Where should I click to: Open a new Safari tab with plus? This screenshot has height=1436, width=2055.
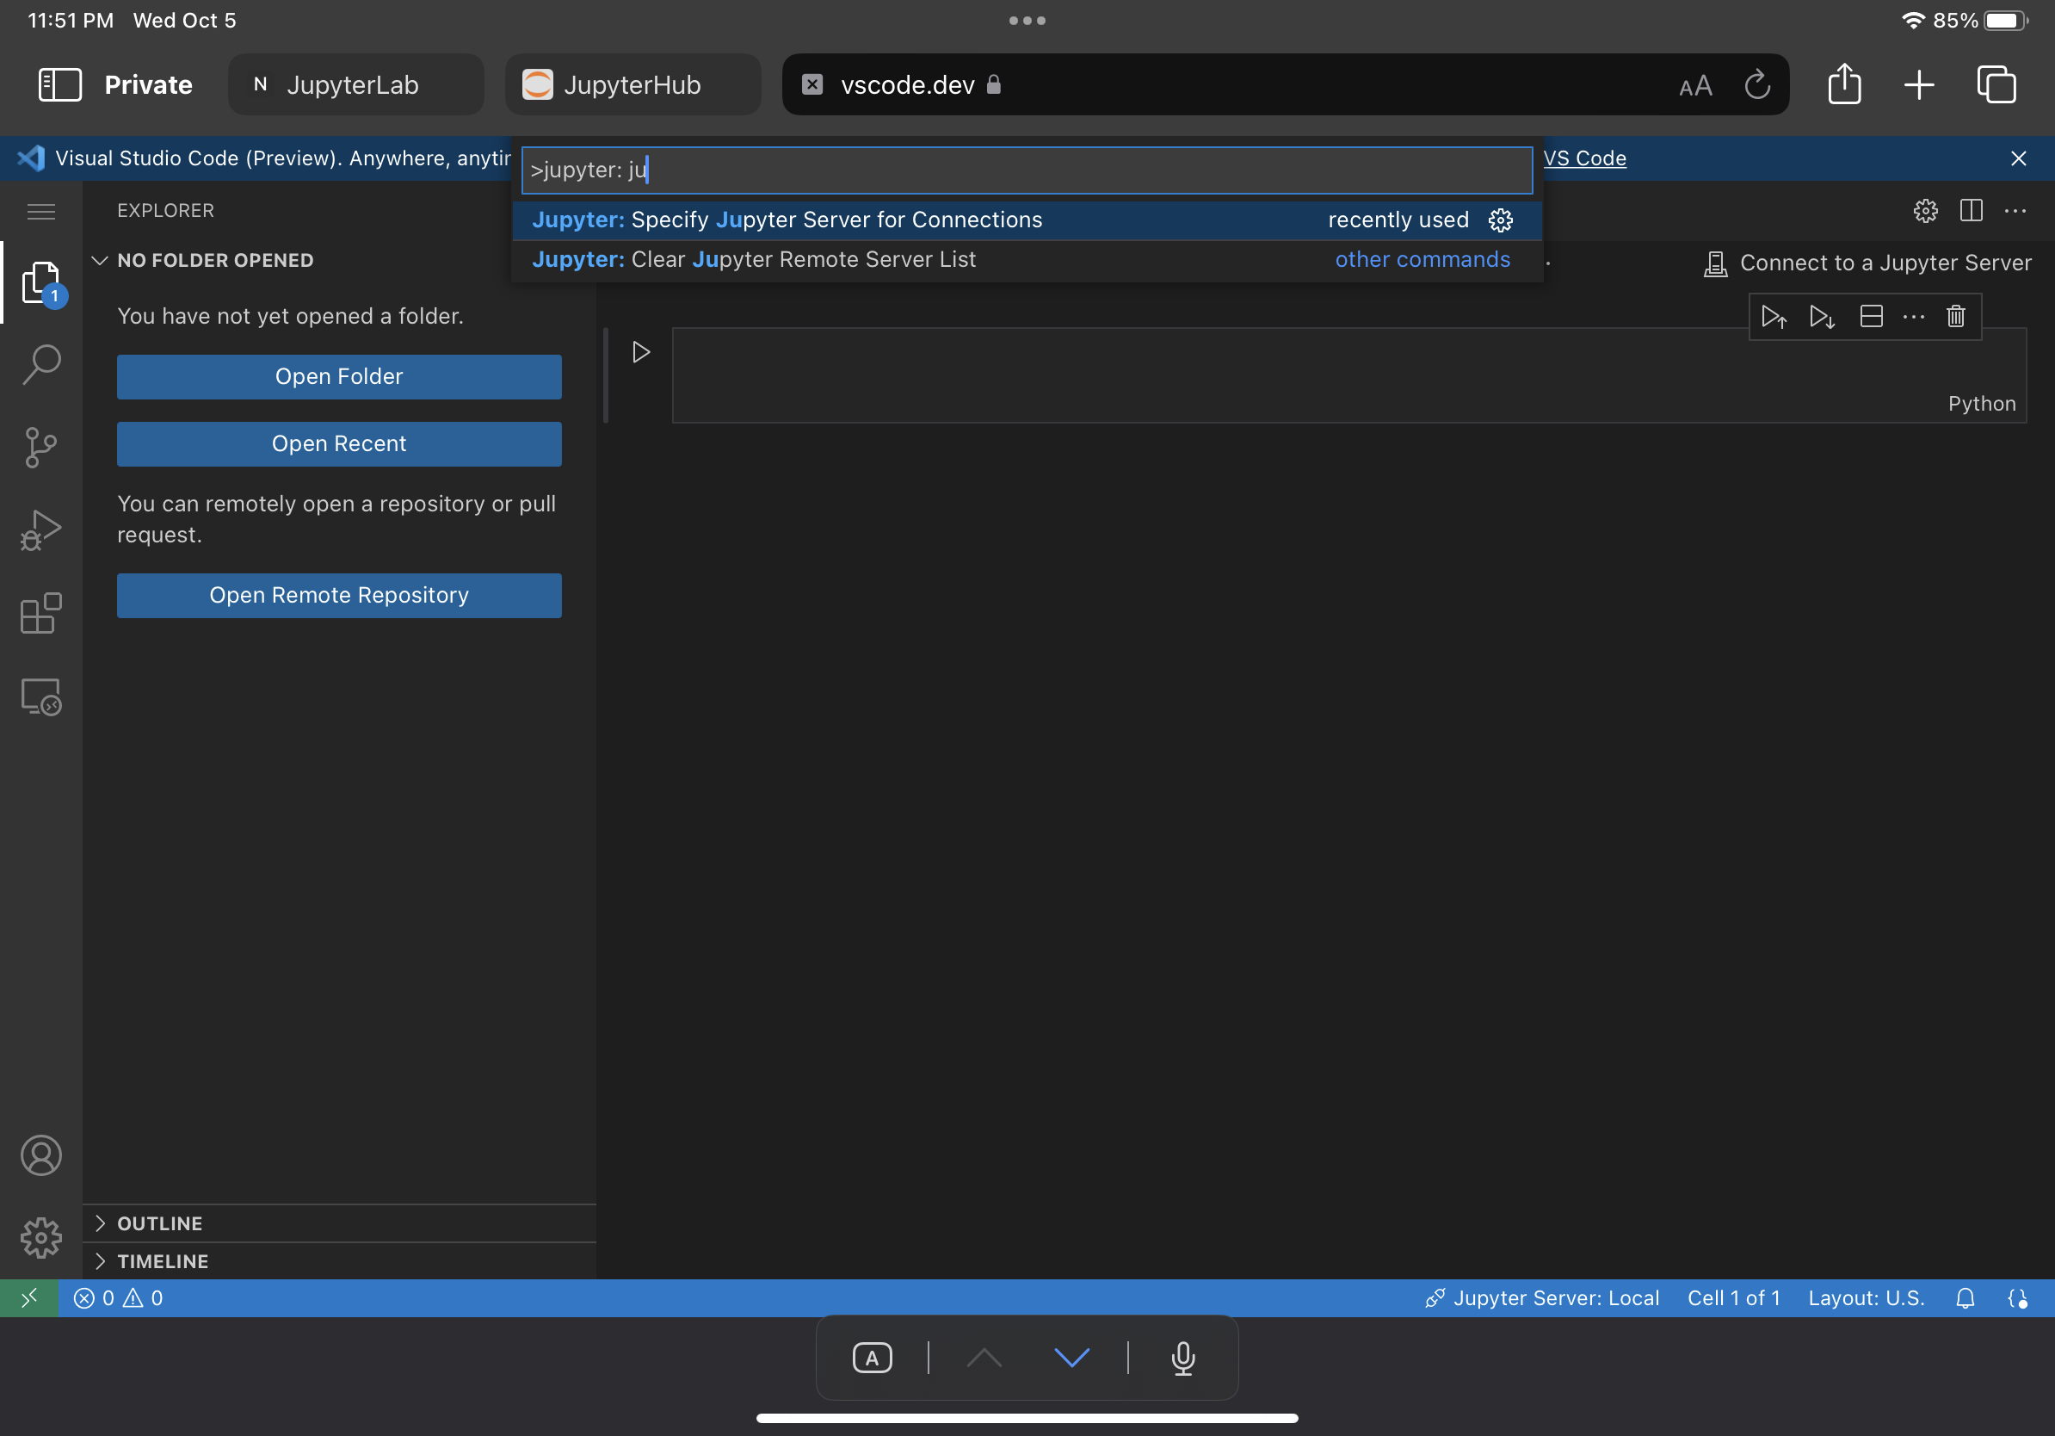pyautogui.click(x=1918, y=85)
